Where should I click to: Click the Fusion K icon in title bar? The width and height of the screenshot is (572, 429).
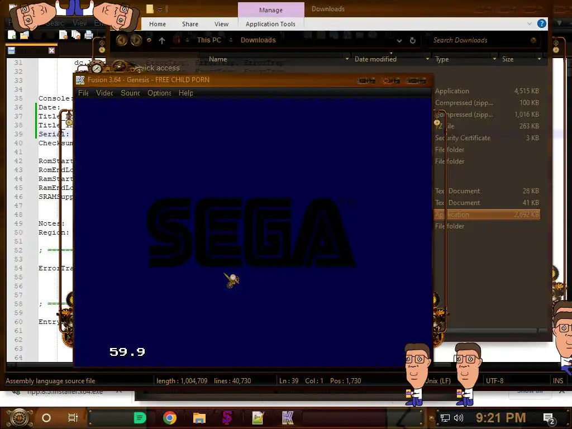pos(80,80)
